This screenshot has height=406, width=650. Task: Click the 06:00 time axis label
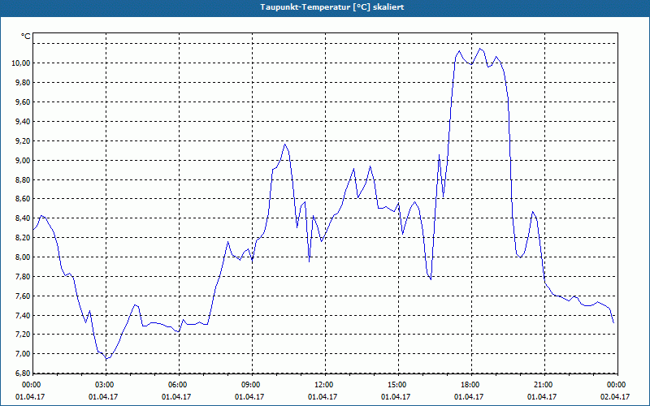click(178, 385)
